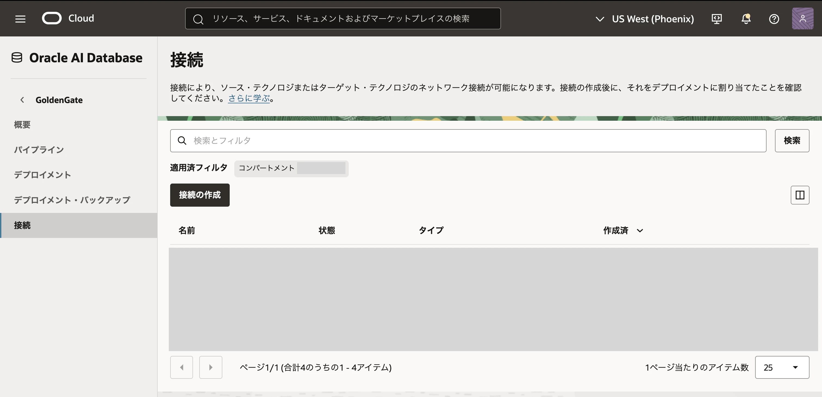Open the hamburger navigation menu
Screen dimensions: 822x397
tap(20, 19)
